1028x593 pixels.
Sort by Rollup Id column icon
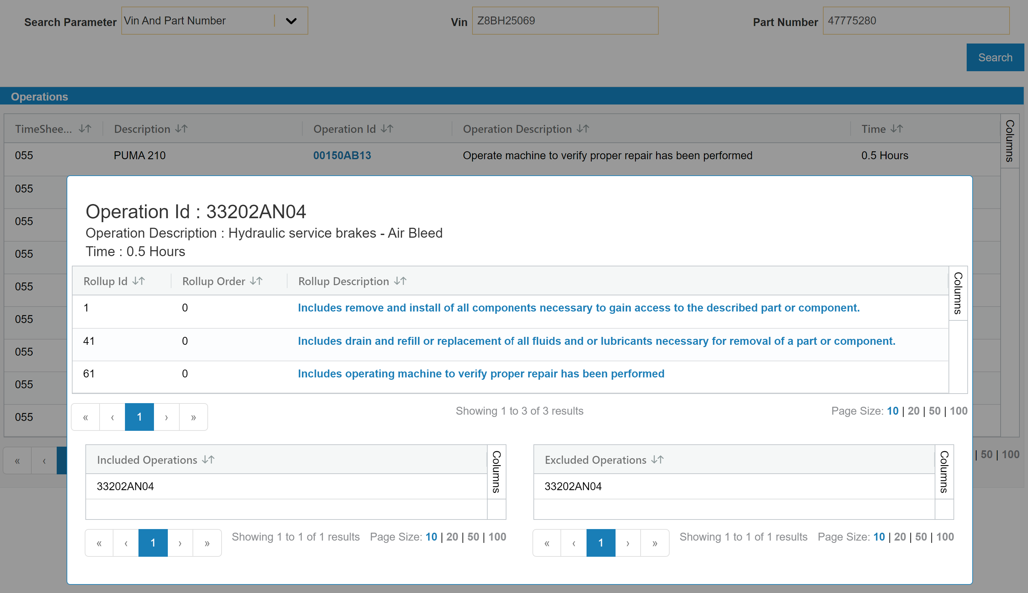click(x=138, y=281)
